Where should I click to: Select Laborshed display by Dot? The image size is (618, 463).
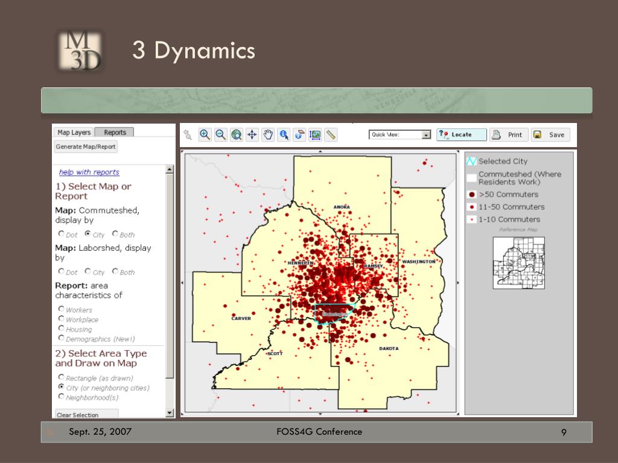tap(61, 271)
